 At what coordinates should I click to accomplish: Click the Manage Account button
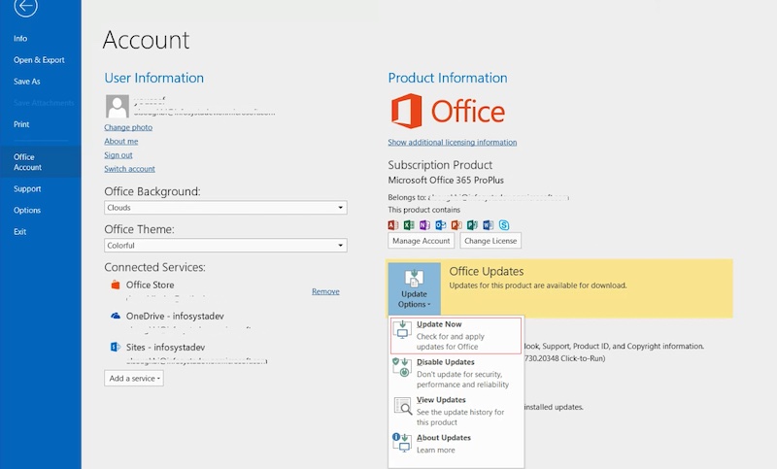422,241
